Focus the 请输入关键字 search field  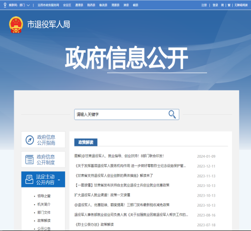coord(121,114)
